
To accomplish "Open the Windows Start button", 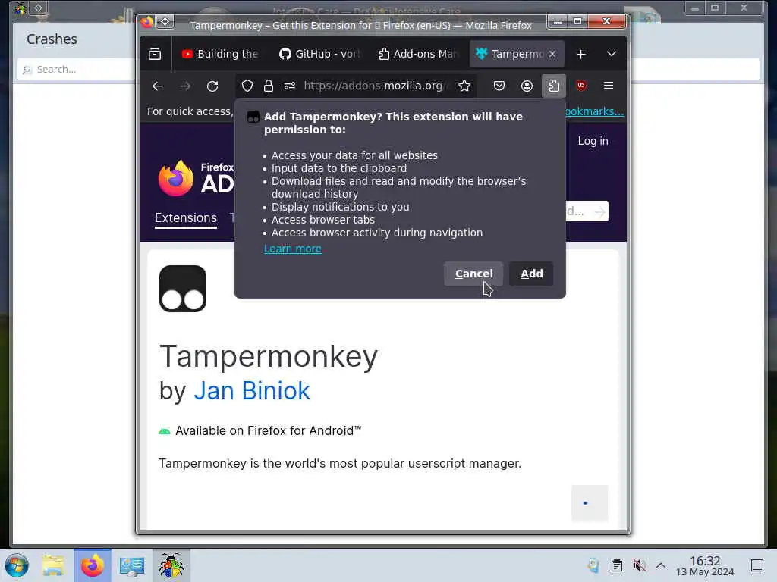I will tap(17, 565).
